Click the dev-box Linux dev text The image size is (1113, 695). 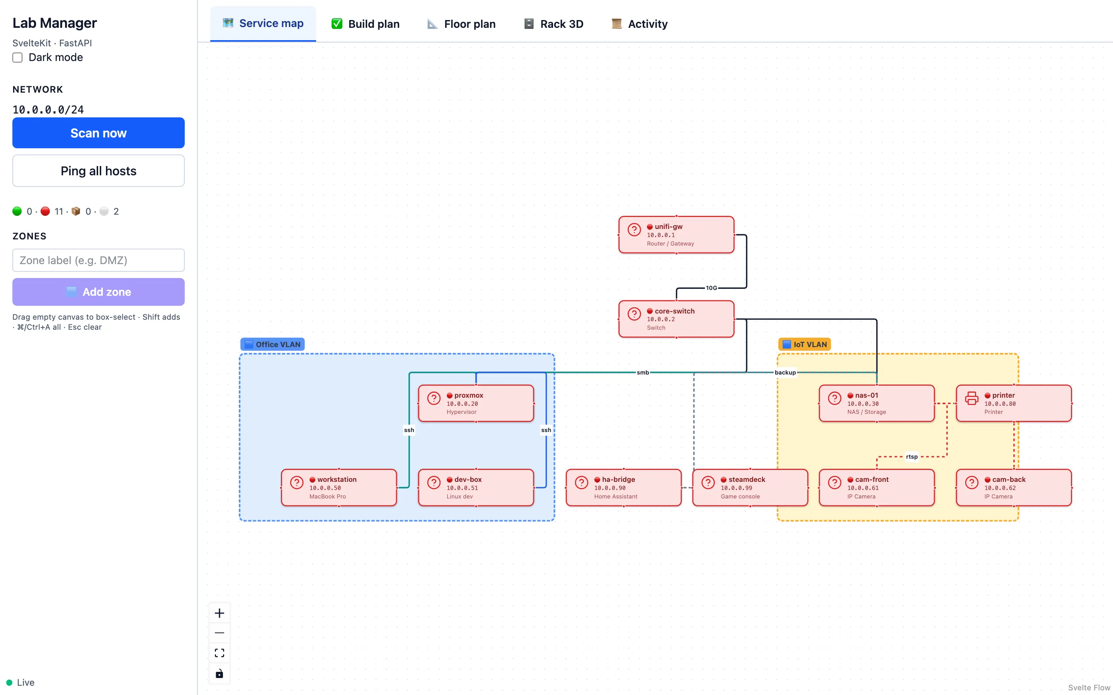459,497
